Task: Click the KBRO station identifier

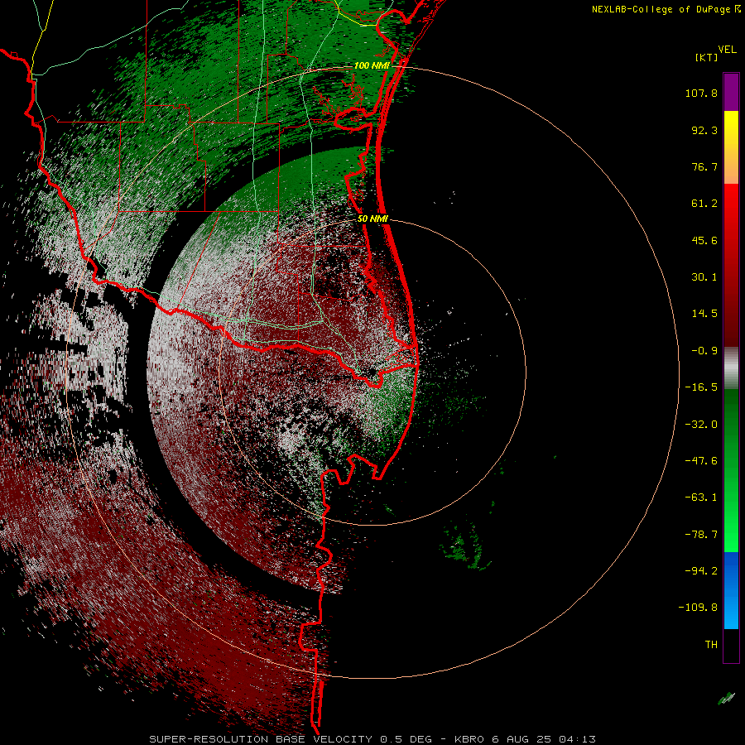Action: pos(469,739)
